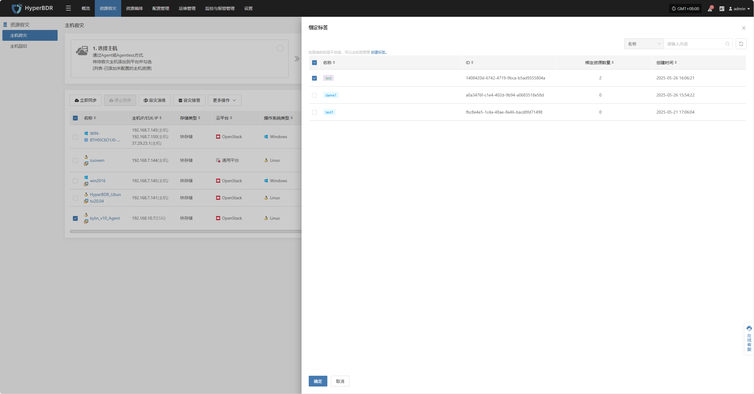Check the WIN-BTH9JC6O1J0 host checkbox
The width and height of the screenshot is (754, 394).
[75, 137]
